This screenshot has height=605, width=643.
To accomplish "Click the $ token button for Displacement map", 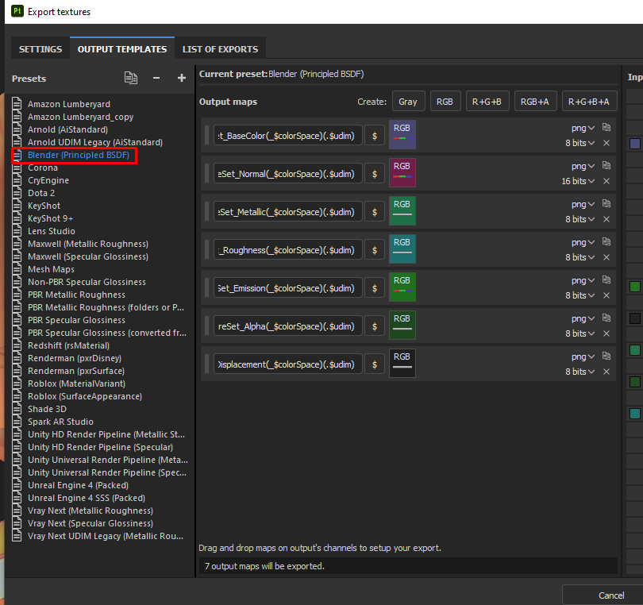I will [x=375, y=364].
